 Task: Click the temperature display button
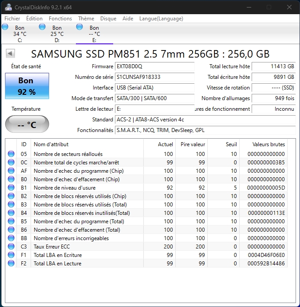pos(27,124)
